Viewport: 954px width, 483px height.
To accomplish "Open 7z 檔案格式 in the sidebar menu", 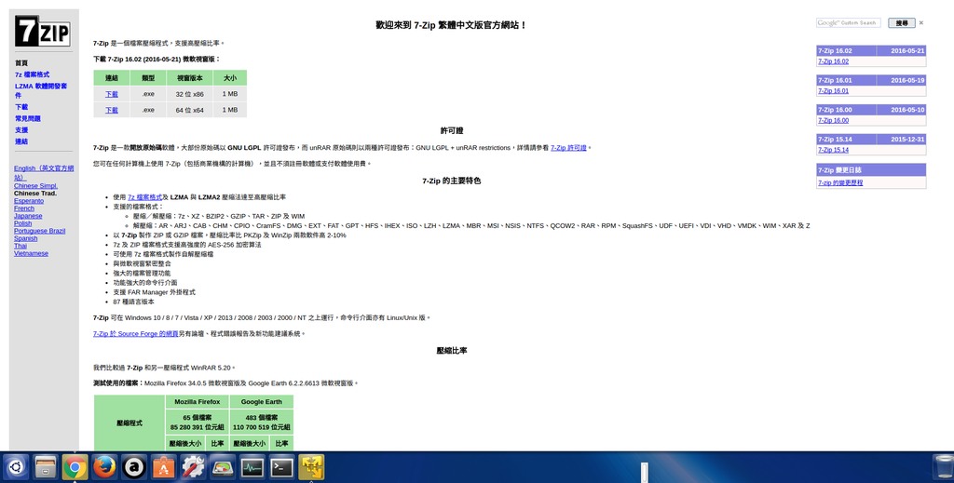I will pos(33,74).
